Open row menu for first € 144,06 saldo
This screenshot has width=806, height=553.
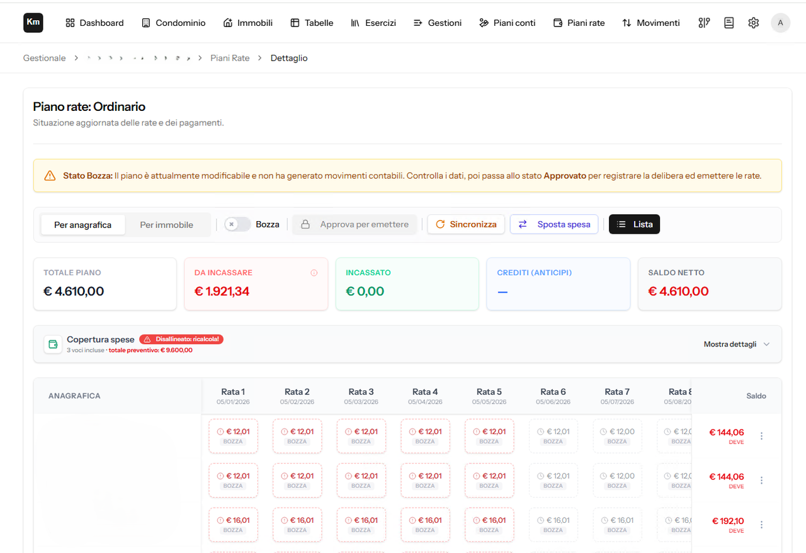761,436
